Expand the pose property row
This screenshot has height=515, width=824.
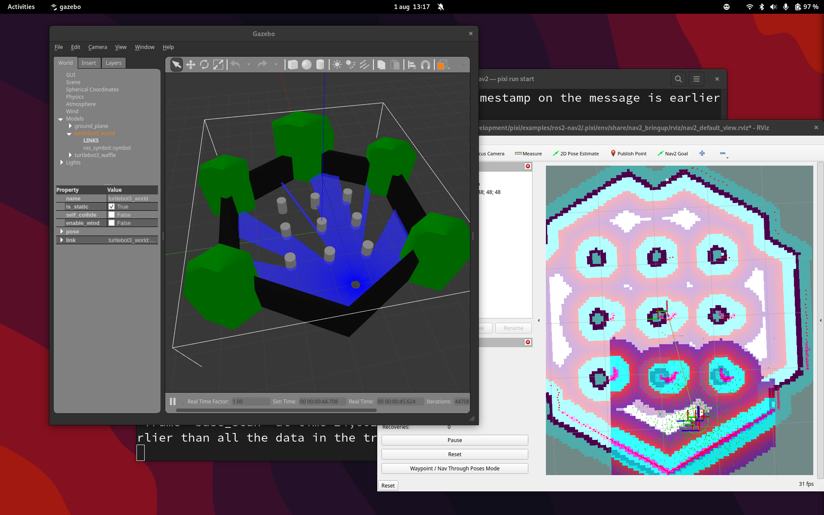(x=63, y=231)
